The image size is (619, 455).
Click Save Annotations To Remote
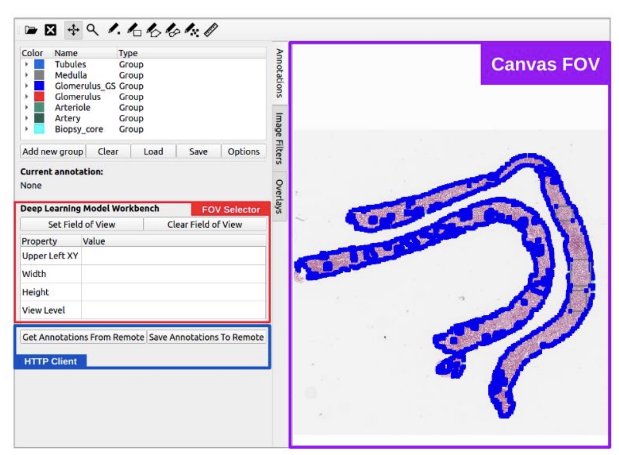pos(206,337)
